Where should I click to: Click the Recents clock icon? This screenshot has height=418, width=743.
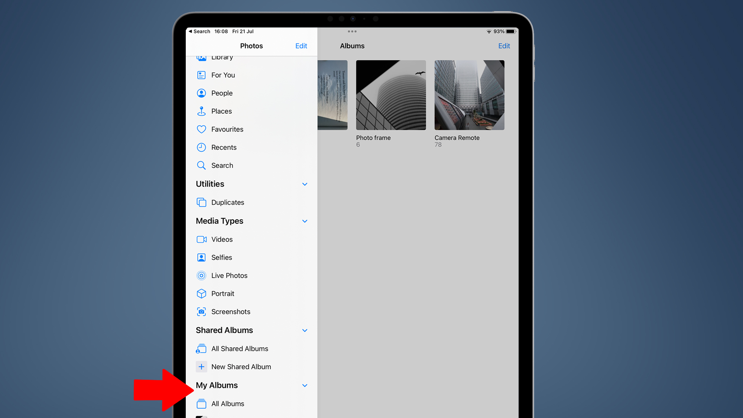[x=202, y=147]
